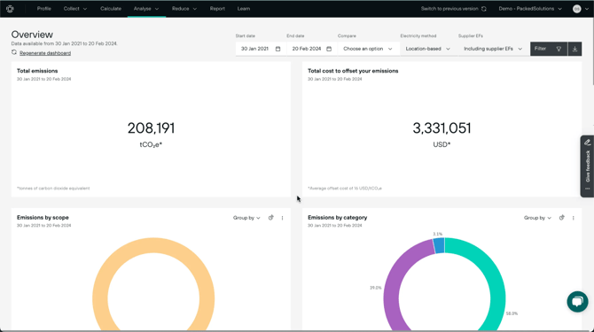Change chart type in Emissions by scope
Screen dimensions: 594x332
coord(271,218)
